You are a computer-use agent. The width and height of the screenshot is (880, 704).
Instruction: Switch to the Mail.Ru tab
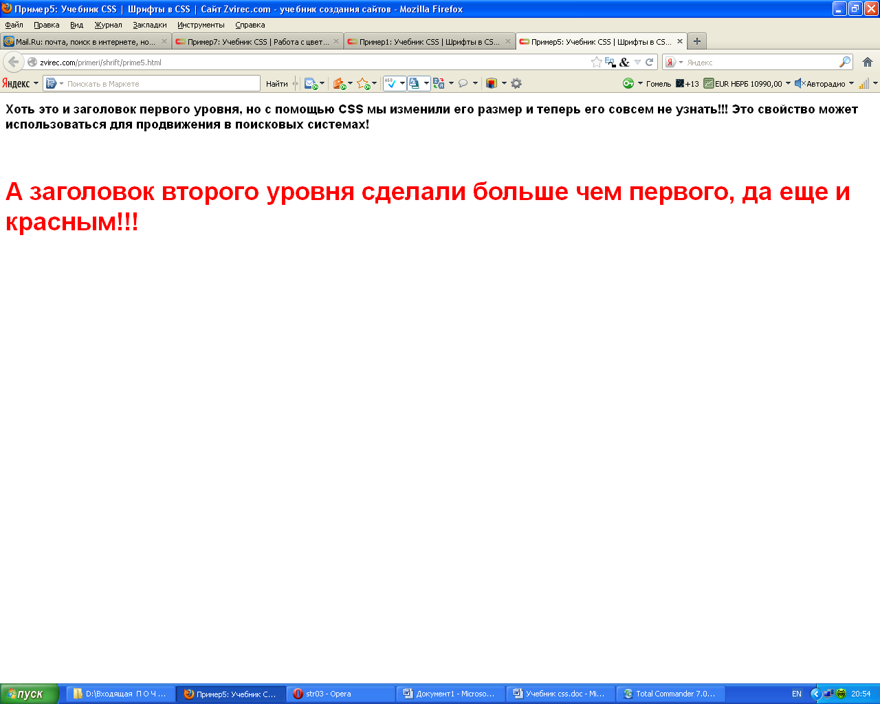[x=85, y=41]
